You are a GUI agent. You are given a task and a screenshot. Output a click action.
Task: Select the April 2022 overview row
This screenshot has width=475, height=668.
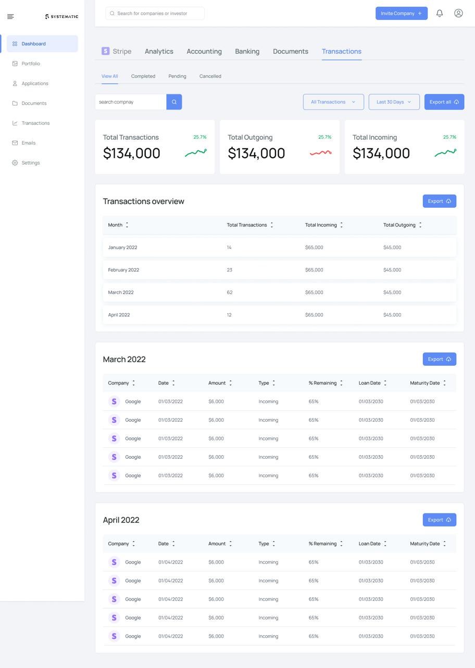280,315
